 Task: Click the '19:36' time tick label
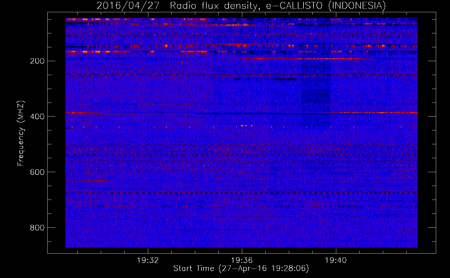242,260
